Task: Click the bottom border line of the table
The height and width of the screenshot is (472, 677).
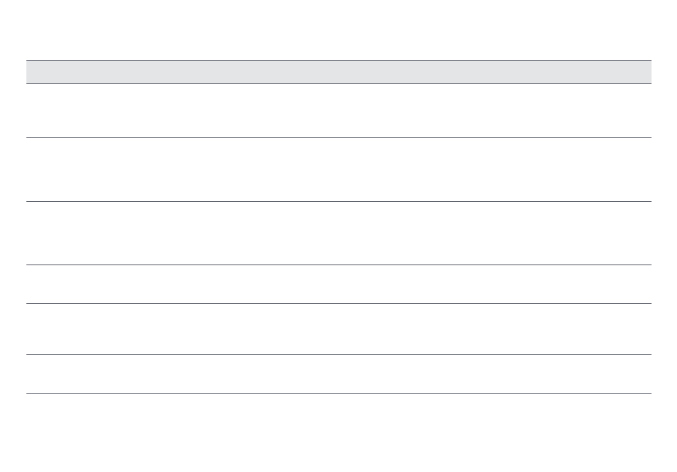Action: (x=338, y=393)
